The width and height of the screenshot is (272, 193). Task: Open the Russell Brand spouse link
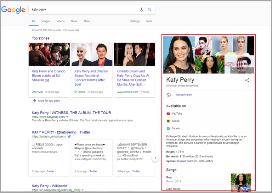tap(185, 161)
